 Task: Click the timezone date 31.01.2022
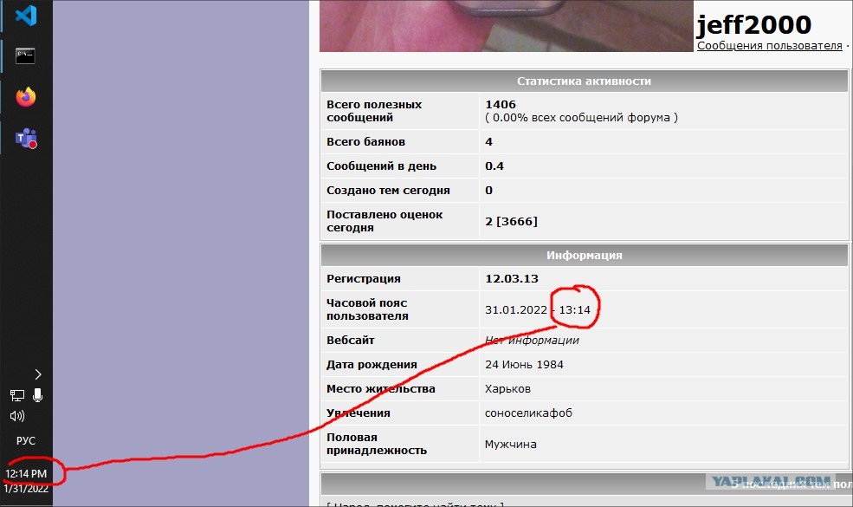(516, 310)
